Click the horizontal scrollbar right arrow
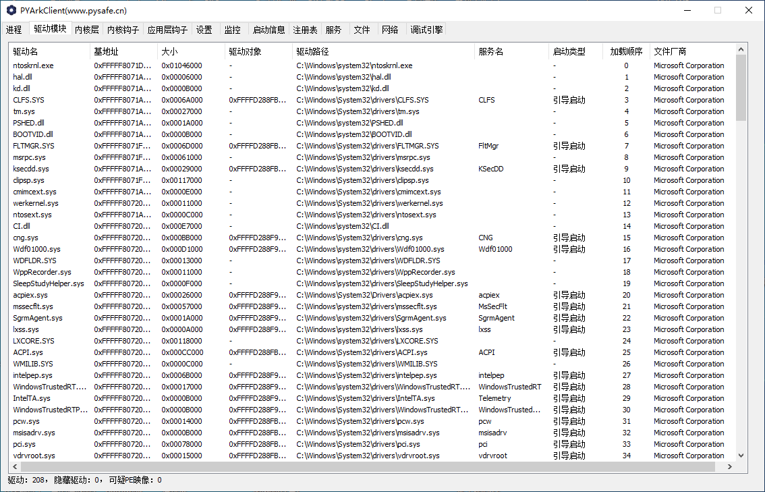This screenshot has height=492, width=765. coord(729,467)
